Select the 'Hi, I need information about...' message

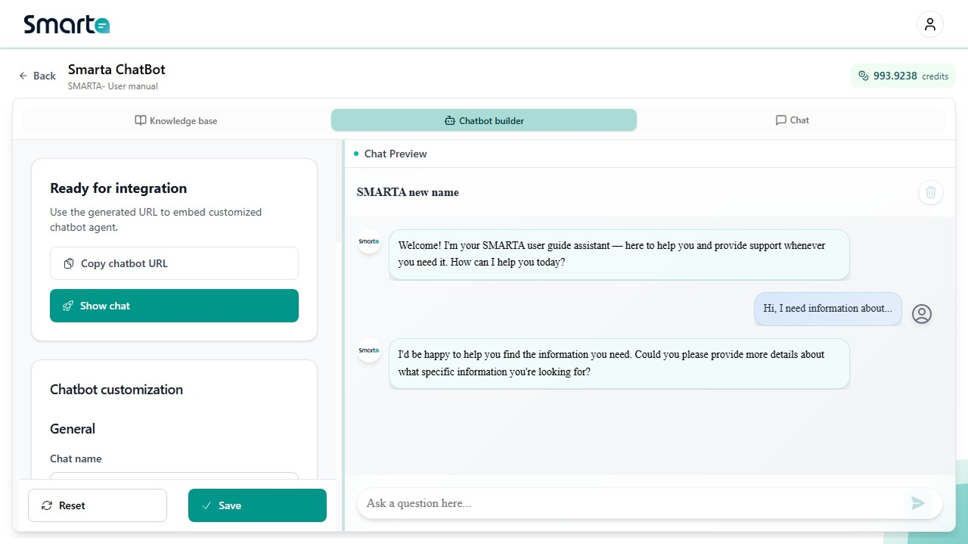[x=828, y=309]
